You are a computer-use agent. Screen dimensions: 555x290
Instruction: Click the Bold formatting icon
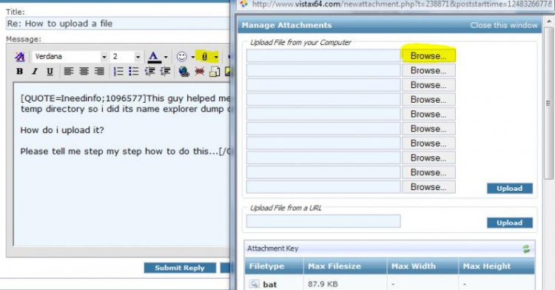coord(20,72)
